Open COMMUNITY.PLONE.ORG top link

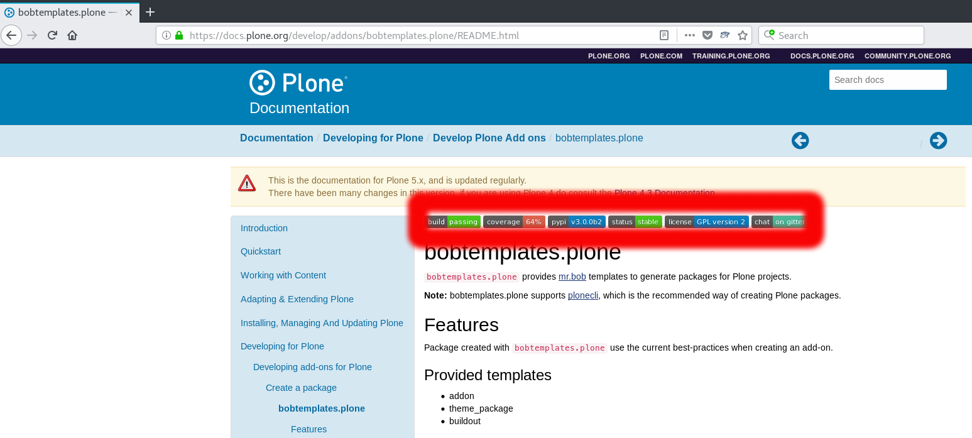(x=907, y=56)
